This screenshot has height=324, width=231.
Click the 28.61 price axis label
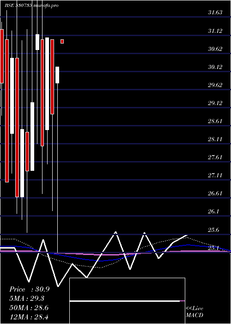[x=215, y=121]
